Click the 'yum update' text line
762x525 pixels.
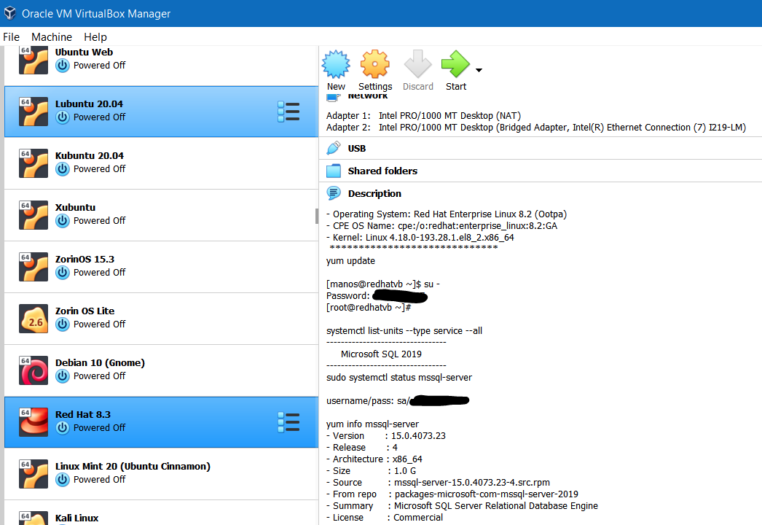(350, 261)
